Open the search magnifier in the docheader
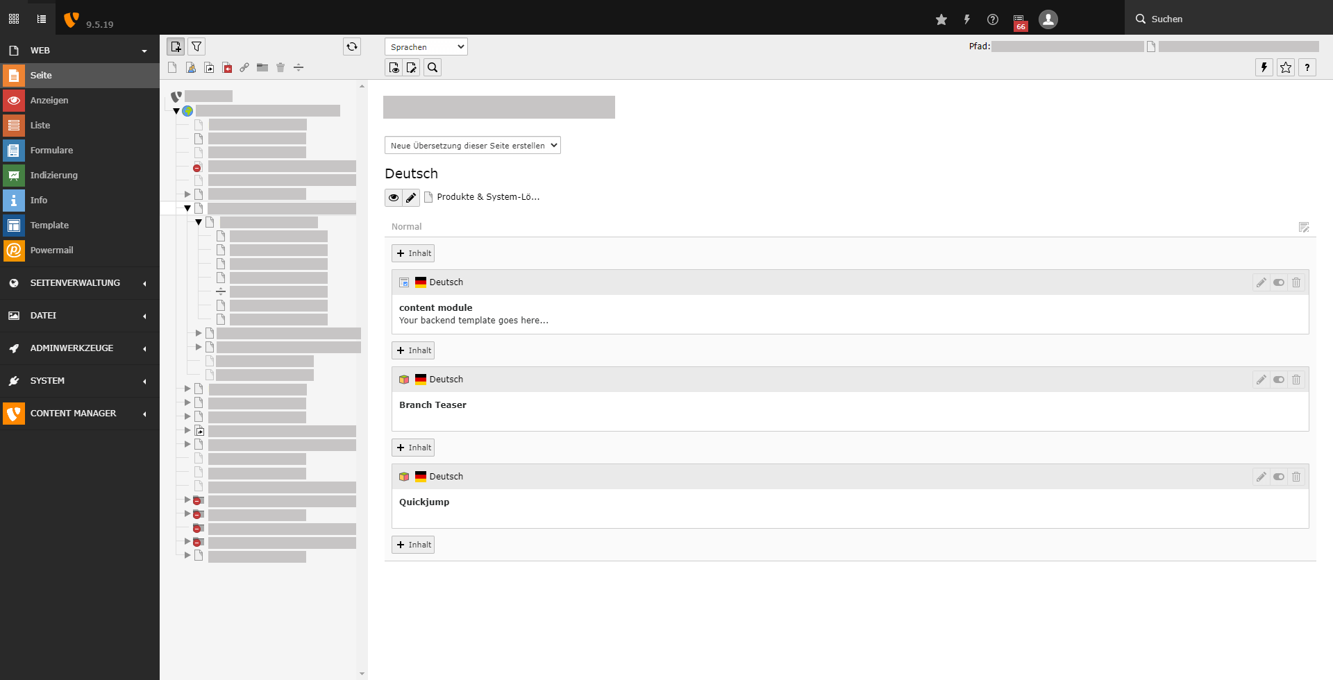The image size is (1333, 680). point(432,67)
